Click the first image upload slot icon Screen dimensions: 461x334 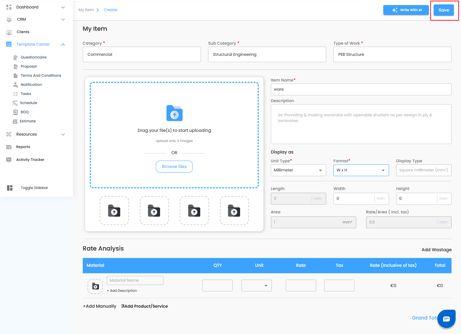114,211
